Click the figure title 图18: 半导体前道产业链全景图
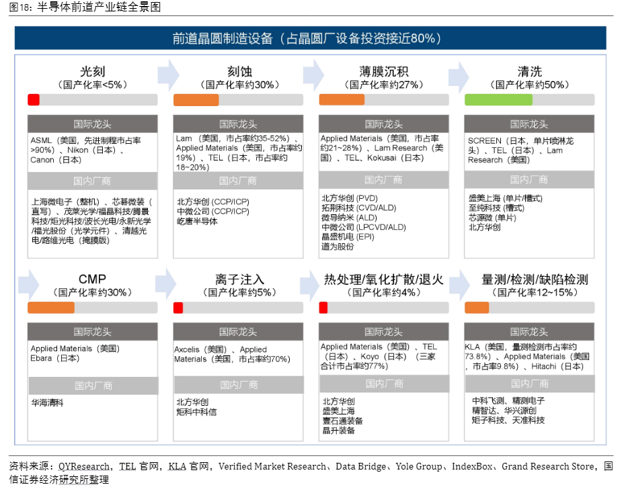 coord(85,7)
